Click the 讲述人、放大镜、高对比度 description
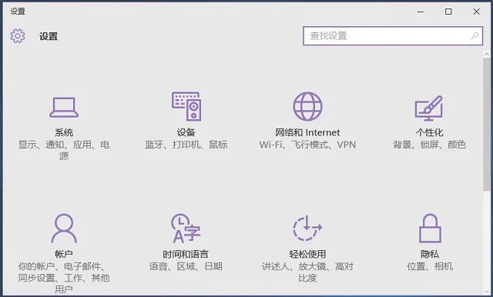 (307, 272)
